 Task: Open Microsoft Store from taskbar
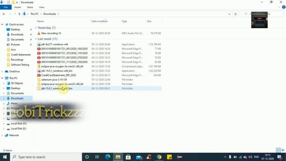pos(128,157)
